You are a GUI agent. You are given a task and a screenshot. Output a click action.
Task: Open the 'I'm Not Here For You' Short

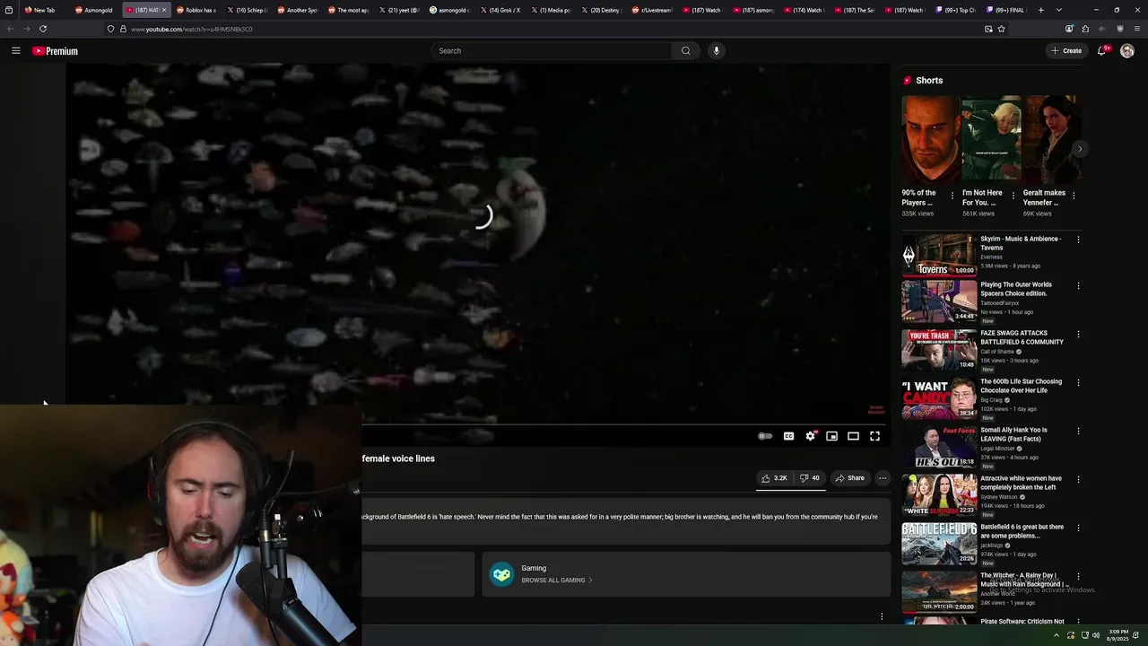[x=990, y=139]
